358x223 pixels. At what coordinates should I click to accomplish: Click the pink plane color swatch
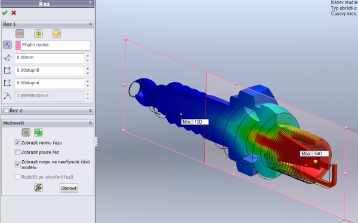coord(17,45)
